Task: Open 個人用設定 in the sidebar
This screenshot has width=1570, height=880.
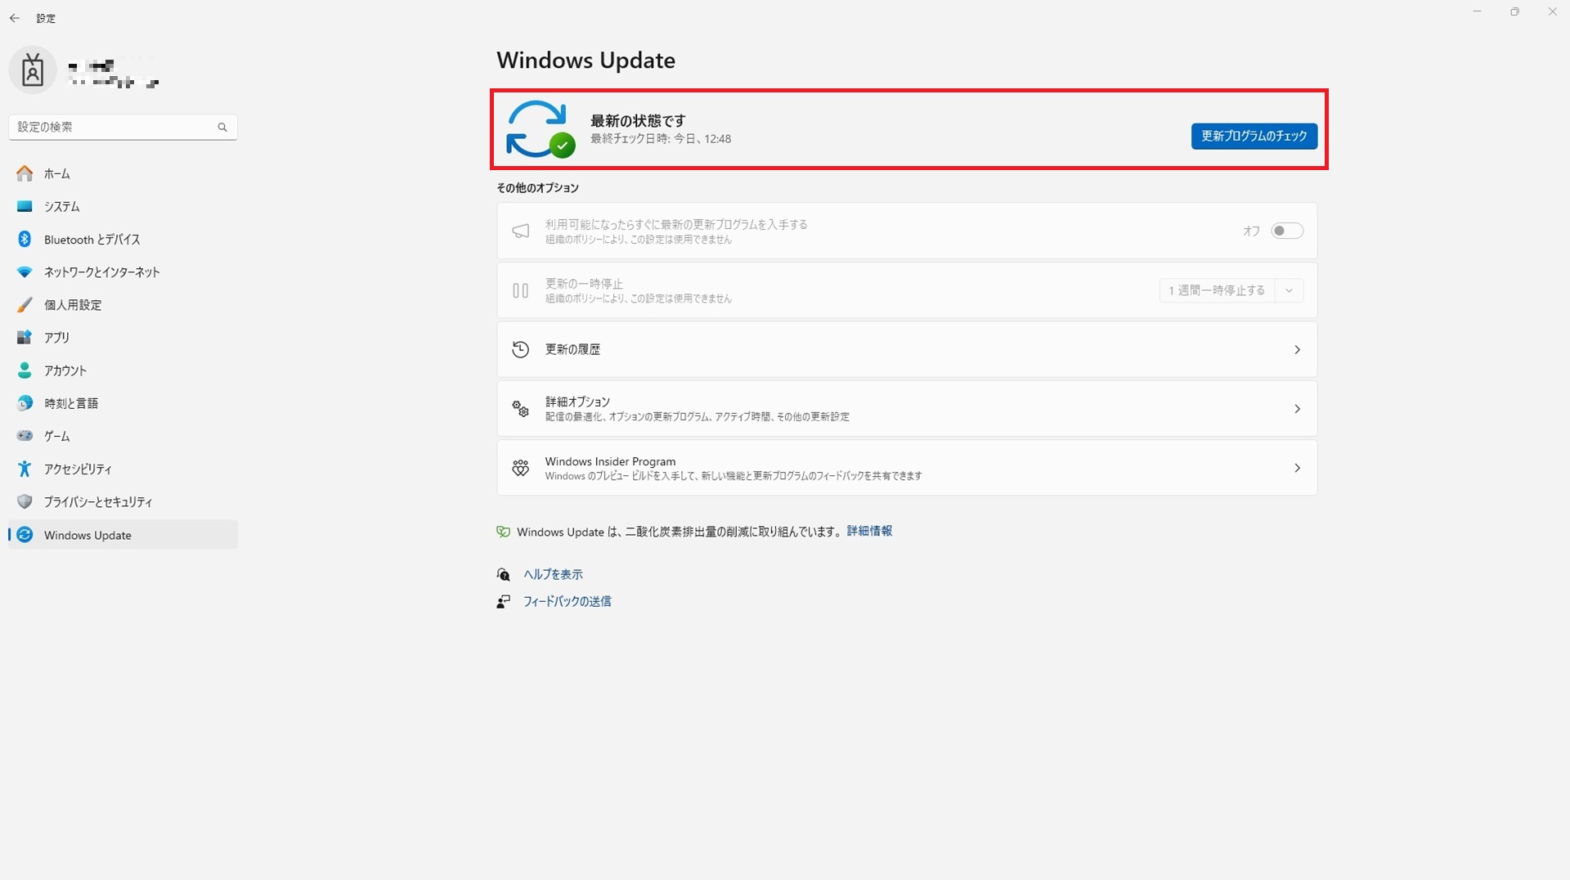Action: click(x=123, y=304)
